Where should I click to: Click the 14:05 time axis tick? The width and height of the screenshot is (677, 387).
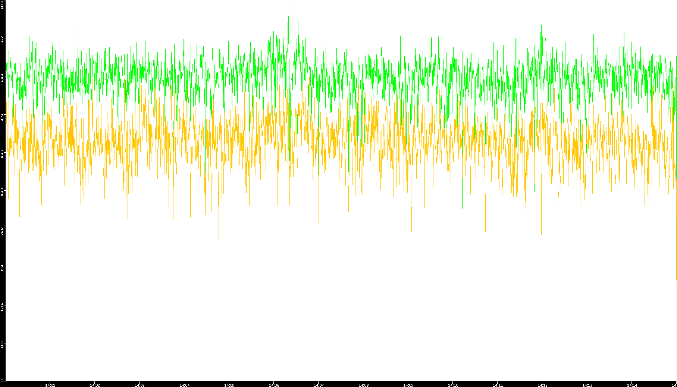point(229,385)
